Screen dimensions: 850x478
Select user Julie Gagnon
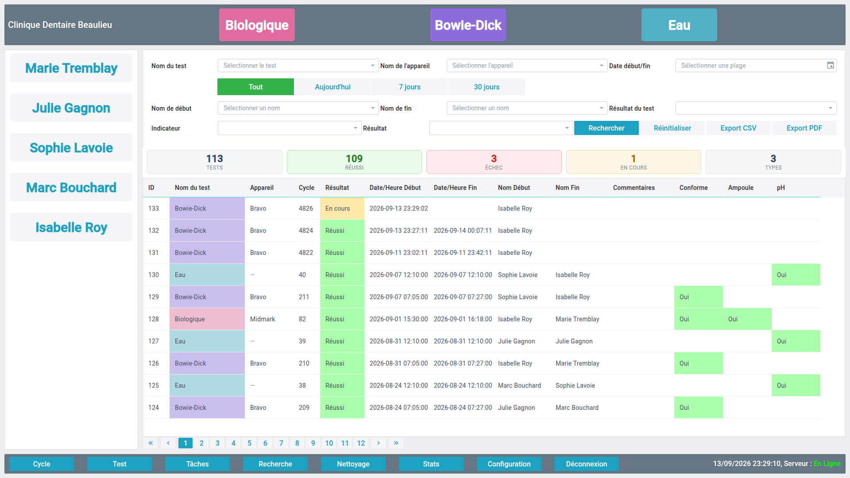[71, 108]
